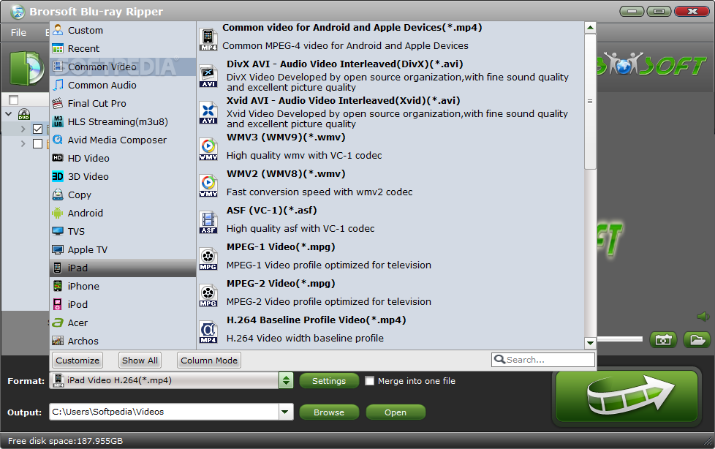Click the Android robot icon
Viewport: 715px width, 449px height.
(x=58, y=213)
